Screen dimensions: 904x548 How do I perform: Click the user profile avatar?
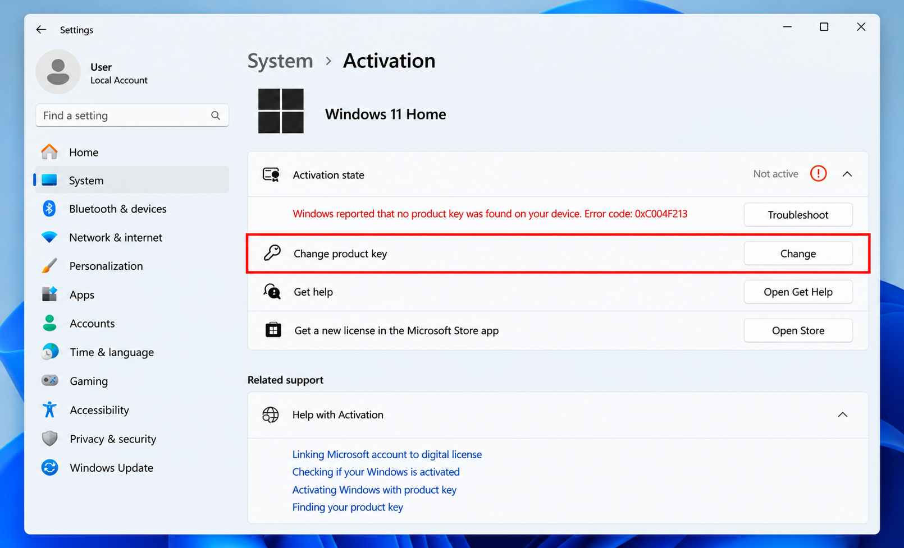(58, 72)
